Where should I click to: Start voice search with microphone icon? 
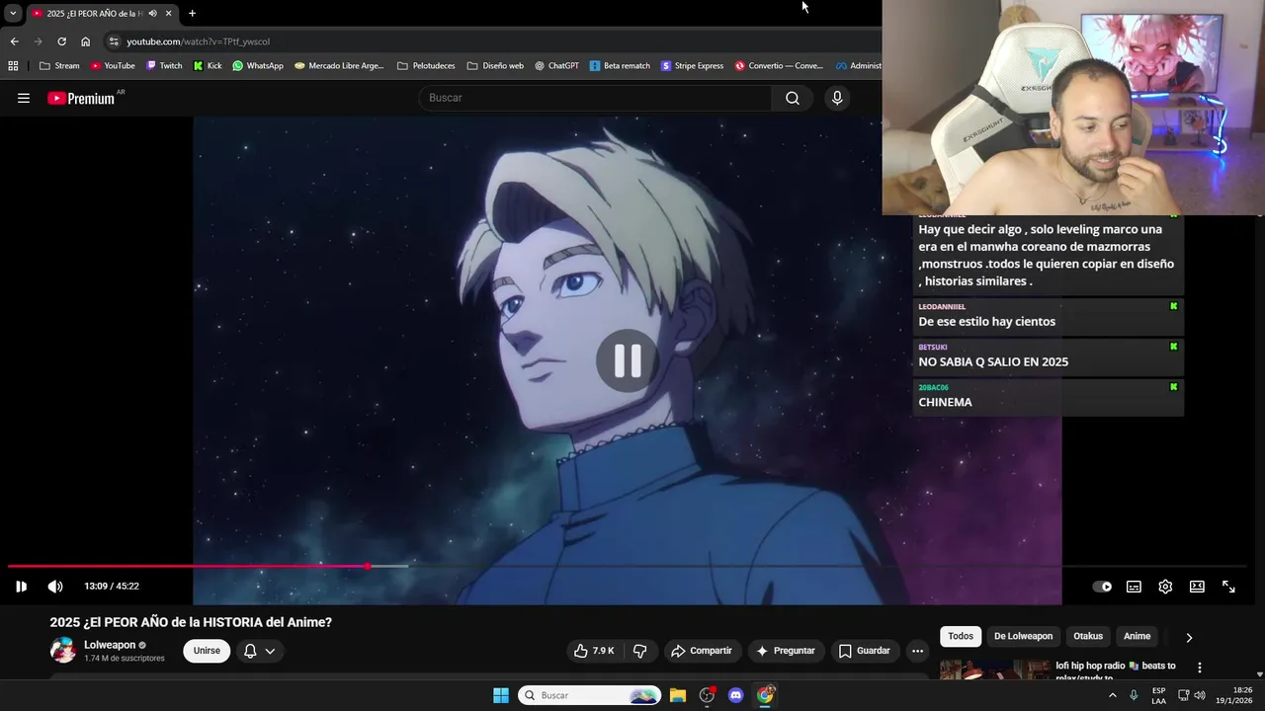pyautogui.click(x=837, y=98)
